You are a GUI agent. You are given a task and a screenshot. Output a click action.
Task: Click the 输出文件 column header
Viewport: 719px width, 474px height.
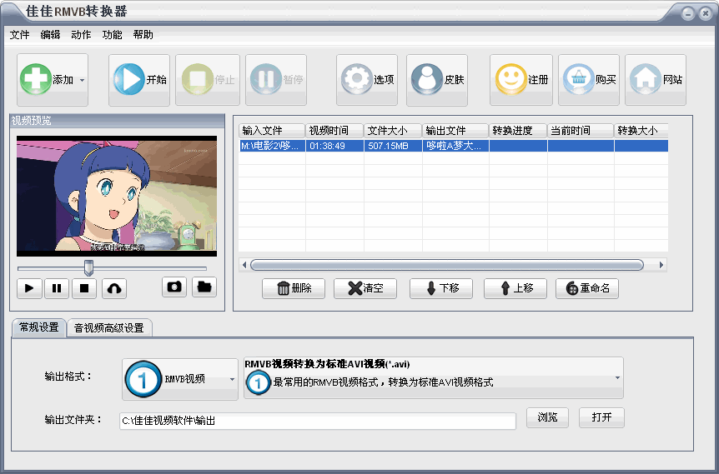(455, 131)
